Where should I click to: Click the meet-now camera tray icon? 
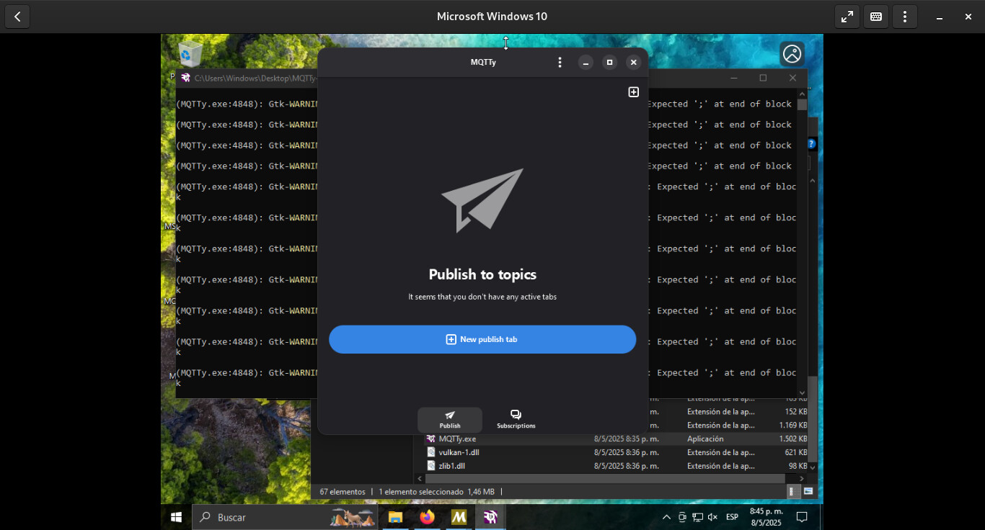[682, 517]
